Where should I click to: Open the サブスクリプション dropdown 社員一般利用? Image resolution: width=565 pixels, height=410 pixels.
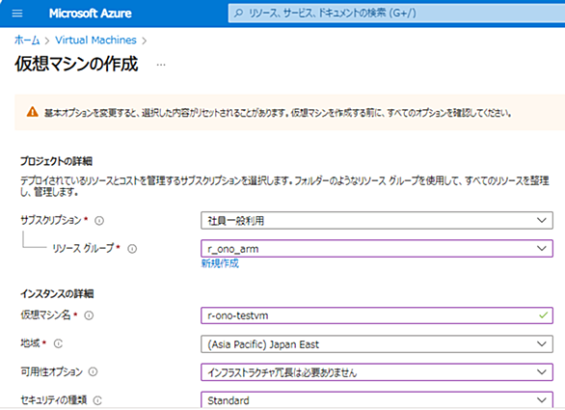[x=377, y=220]
